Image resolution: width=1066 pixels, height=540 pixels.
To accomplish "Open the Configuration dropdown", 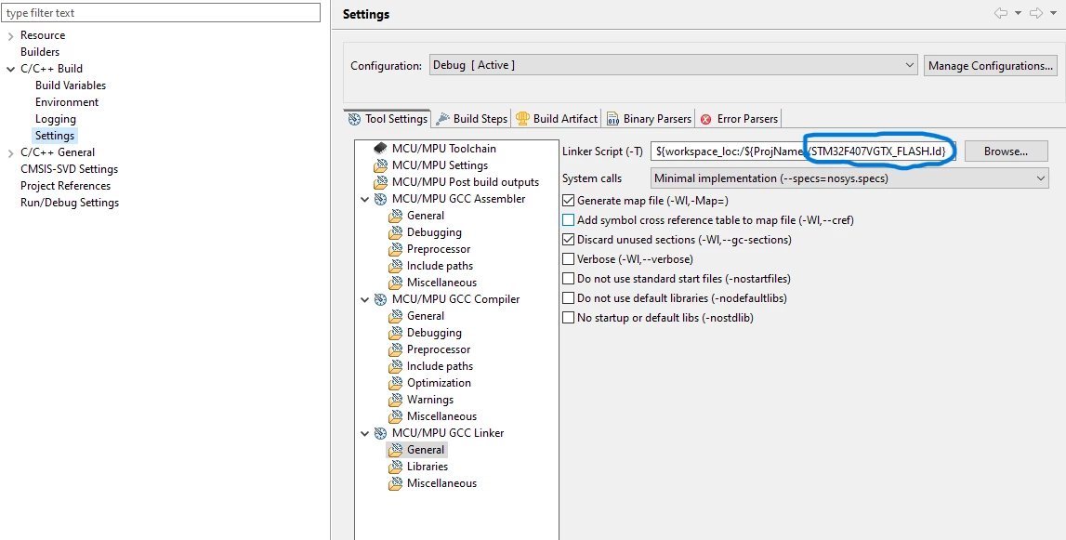I will tap(674, 65).
